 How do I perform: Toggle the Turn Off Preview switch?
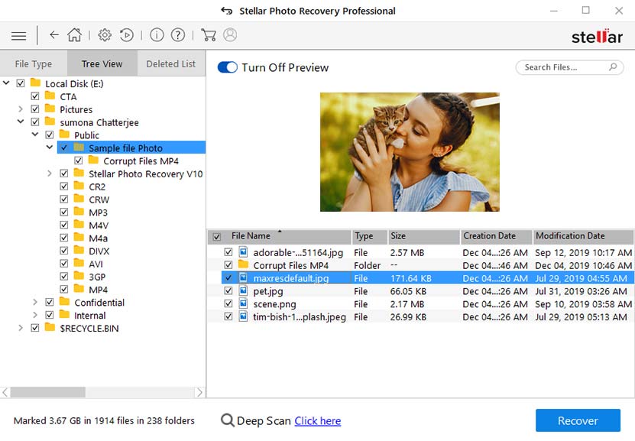tap(228, 67)
